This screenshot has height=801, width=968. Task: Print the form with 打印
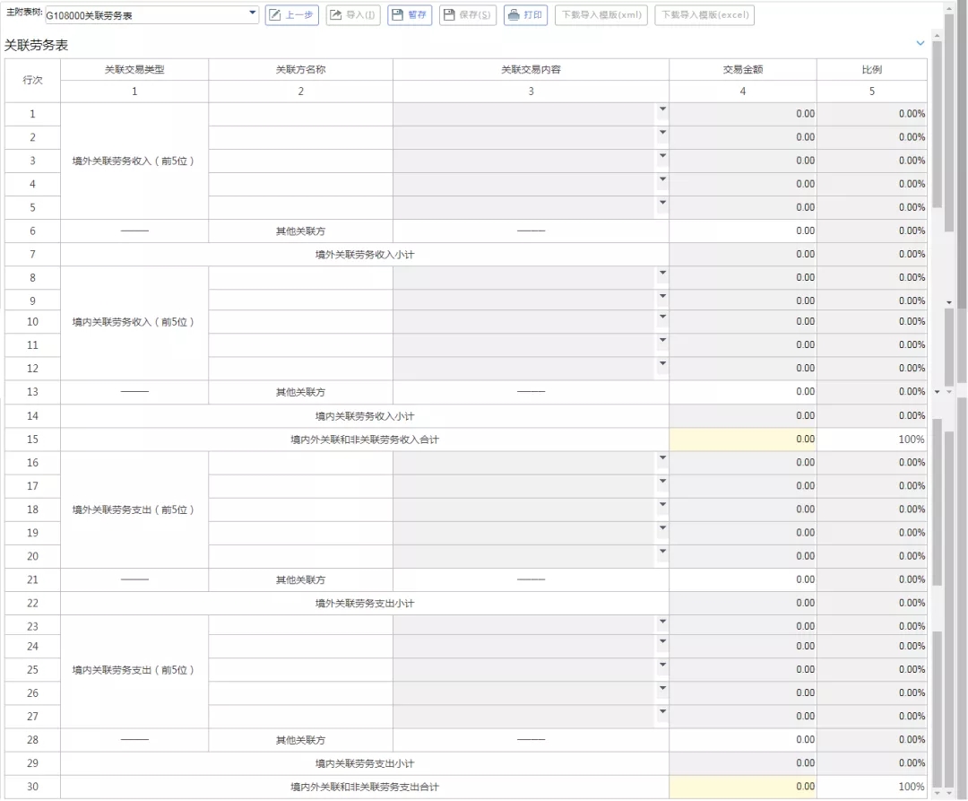click(x=525, y=15)
